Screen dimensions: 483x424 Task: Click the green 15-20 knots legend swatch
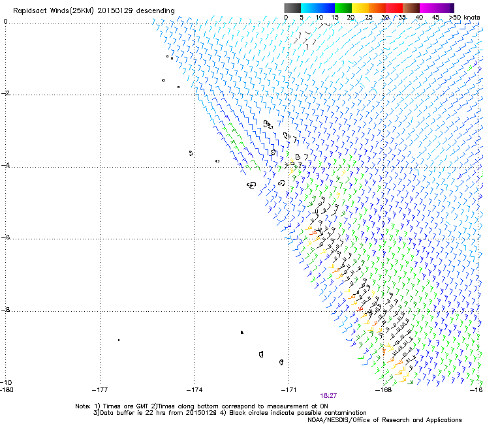coord(343,8)
